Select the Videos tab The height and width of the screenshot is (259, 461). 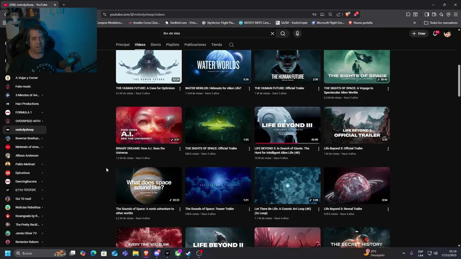(140, 45)
